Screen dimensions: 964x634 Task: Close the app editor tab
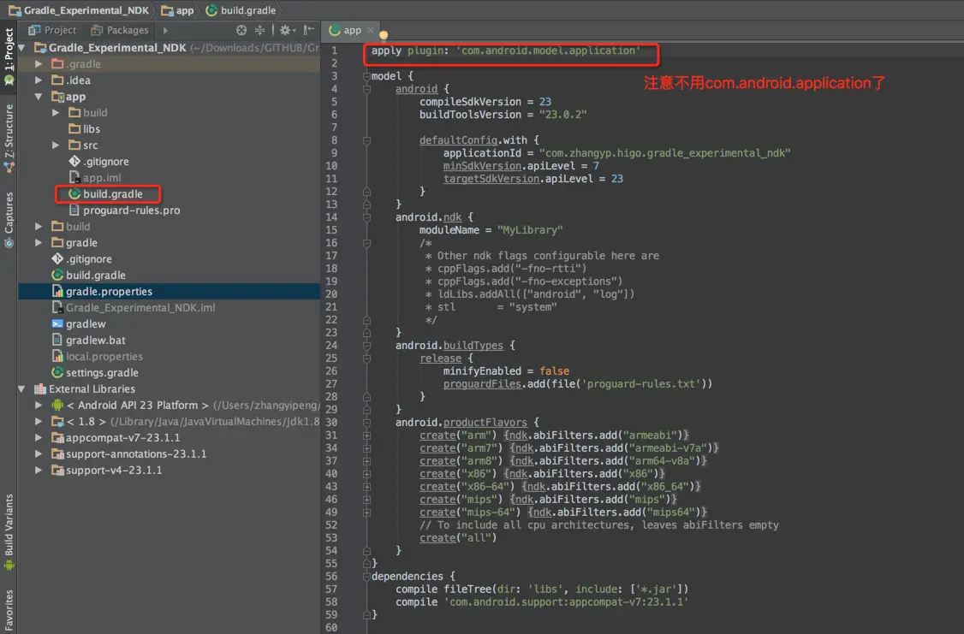pos(370,30)
